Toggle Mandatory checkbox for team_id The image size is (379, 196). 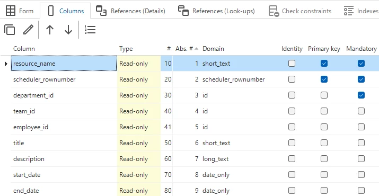(361, 111)
